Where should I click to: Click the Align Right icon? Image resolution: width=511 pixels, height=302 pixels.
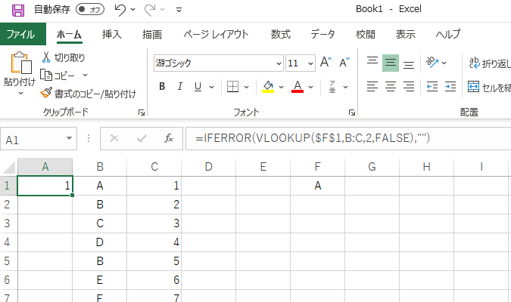click(409, 87)
